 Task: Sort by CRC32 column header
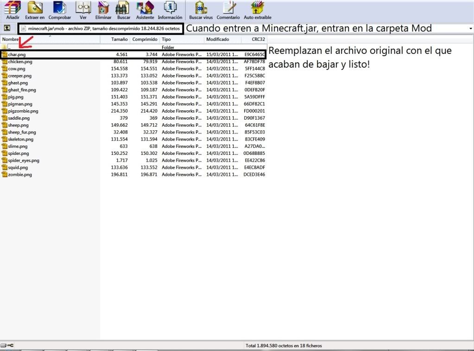[x=254, y=39]
